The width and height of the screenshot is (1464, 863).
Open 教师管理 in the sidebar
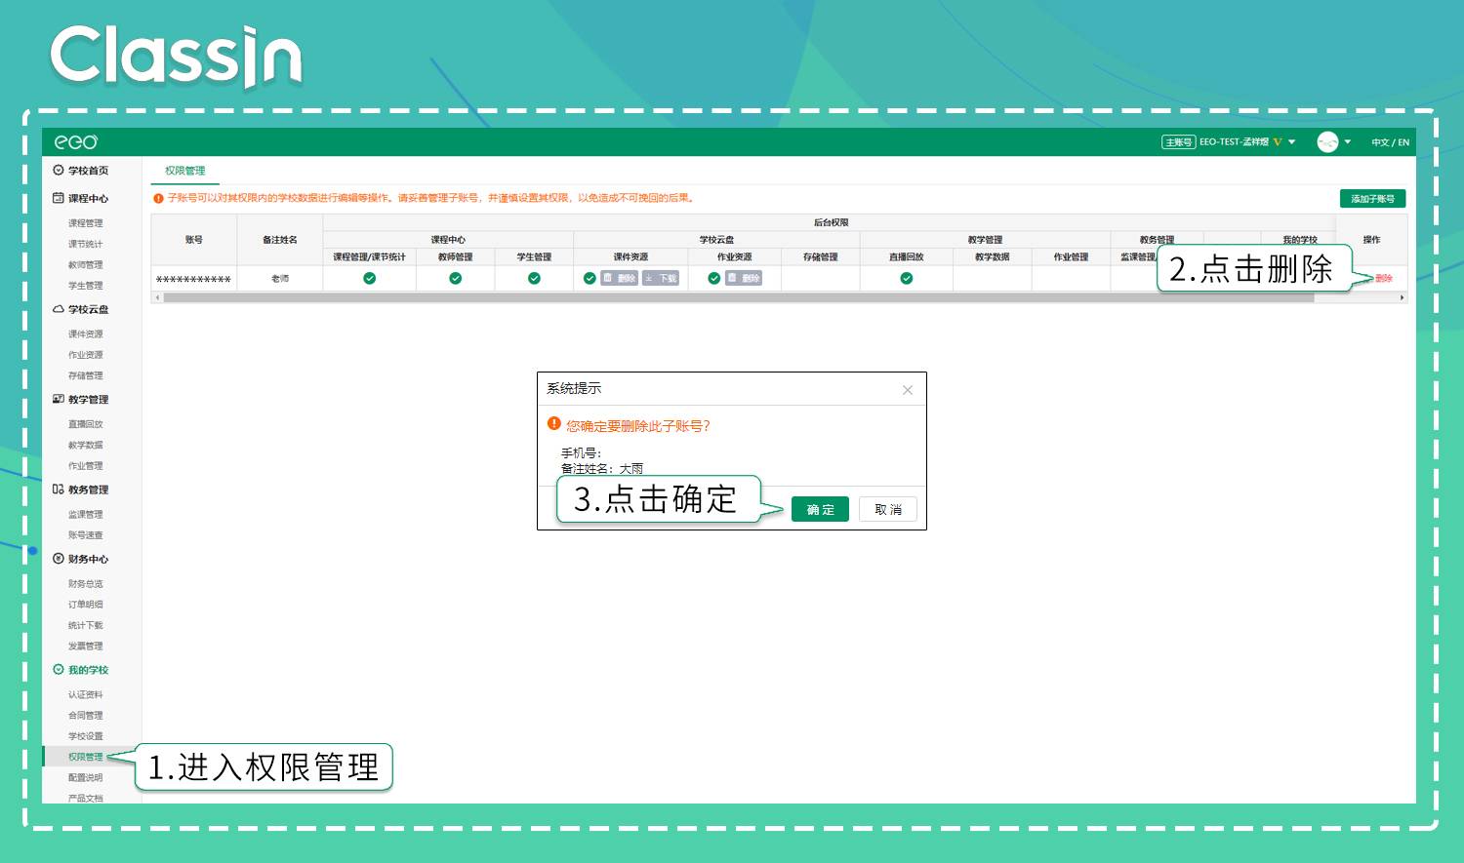point(86,264)
